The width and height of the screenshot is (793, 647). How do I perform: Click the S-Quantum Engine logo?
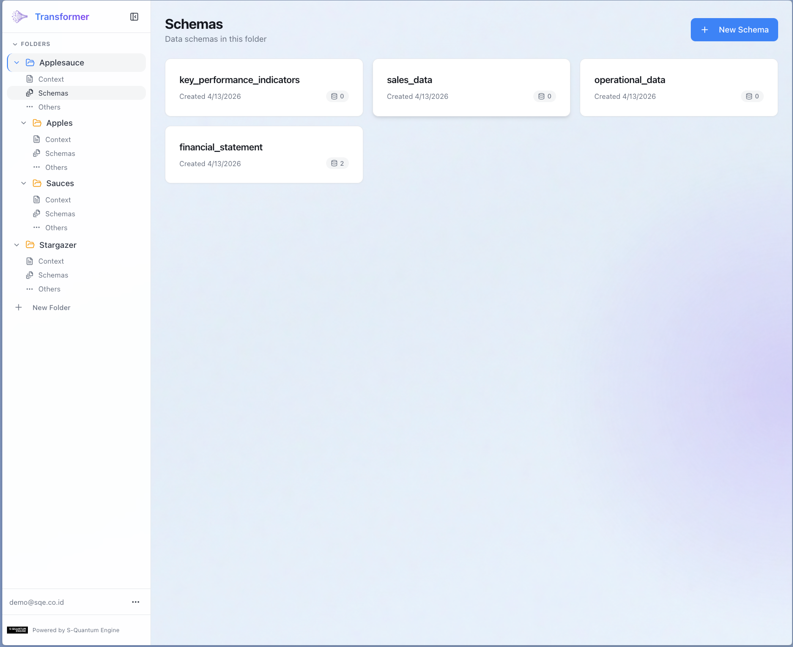click(x=18, y=630)
